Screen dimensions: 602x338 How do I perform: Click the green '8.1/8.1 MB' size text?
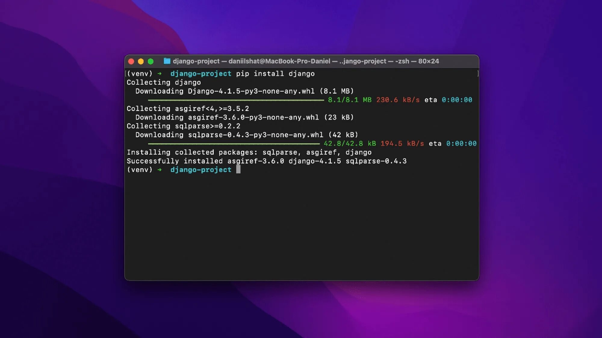pyautogui.click(x=349, y=100)
